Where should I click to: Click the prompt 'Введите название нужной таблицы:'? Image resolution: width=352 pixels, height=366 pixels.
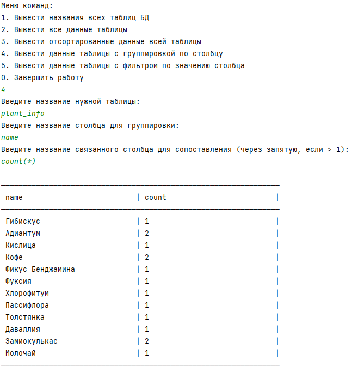(x=70, y=101)
